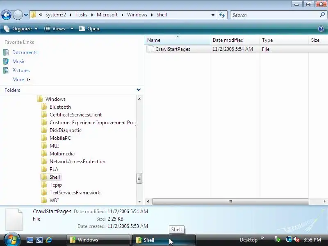Screen dimensions: 328x246
Task: Open Help with the question mark icon
Action: 321,29
